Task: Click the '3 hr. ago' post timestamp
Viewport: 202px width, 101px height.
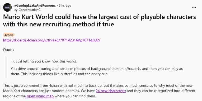Action: 65,6
